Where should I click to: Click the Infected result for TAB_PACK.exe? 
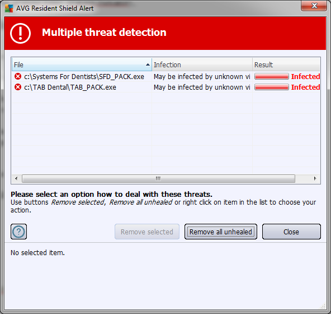(305, 87)
